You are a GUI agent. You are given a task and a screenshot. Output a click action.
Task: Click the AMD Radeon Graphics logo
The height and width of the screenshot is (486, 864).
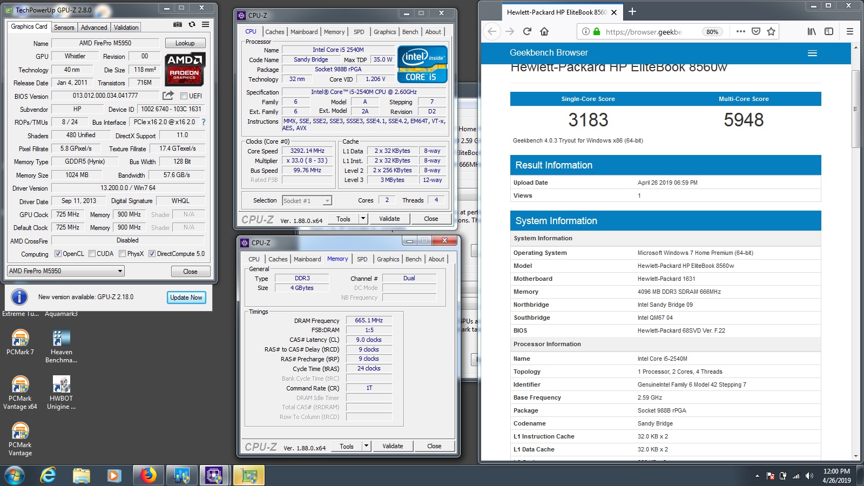[x=185, y=69]
